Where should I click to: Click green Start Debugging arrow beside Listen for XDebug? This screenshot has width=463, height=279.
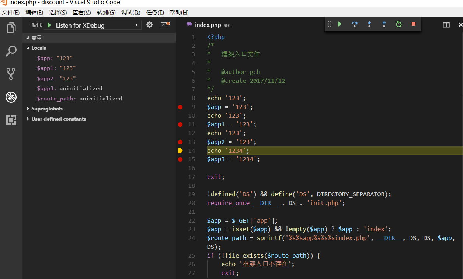point(49,25)
